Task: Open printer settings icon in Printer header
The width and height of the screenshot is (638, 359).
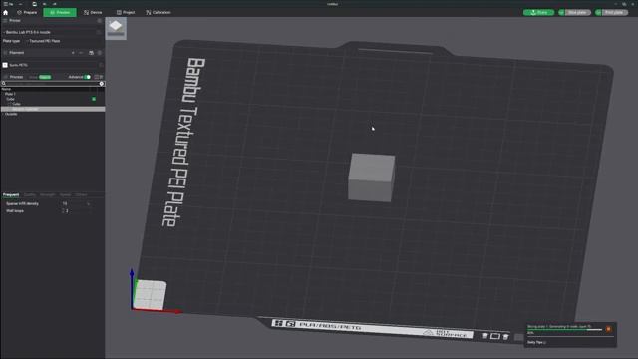Action: click(x=100, y=20)
